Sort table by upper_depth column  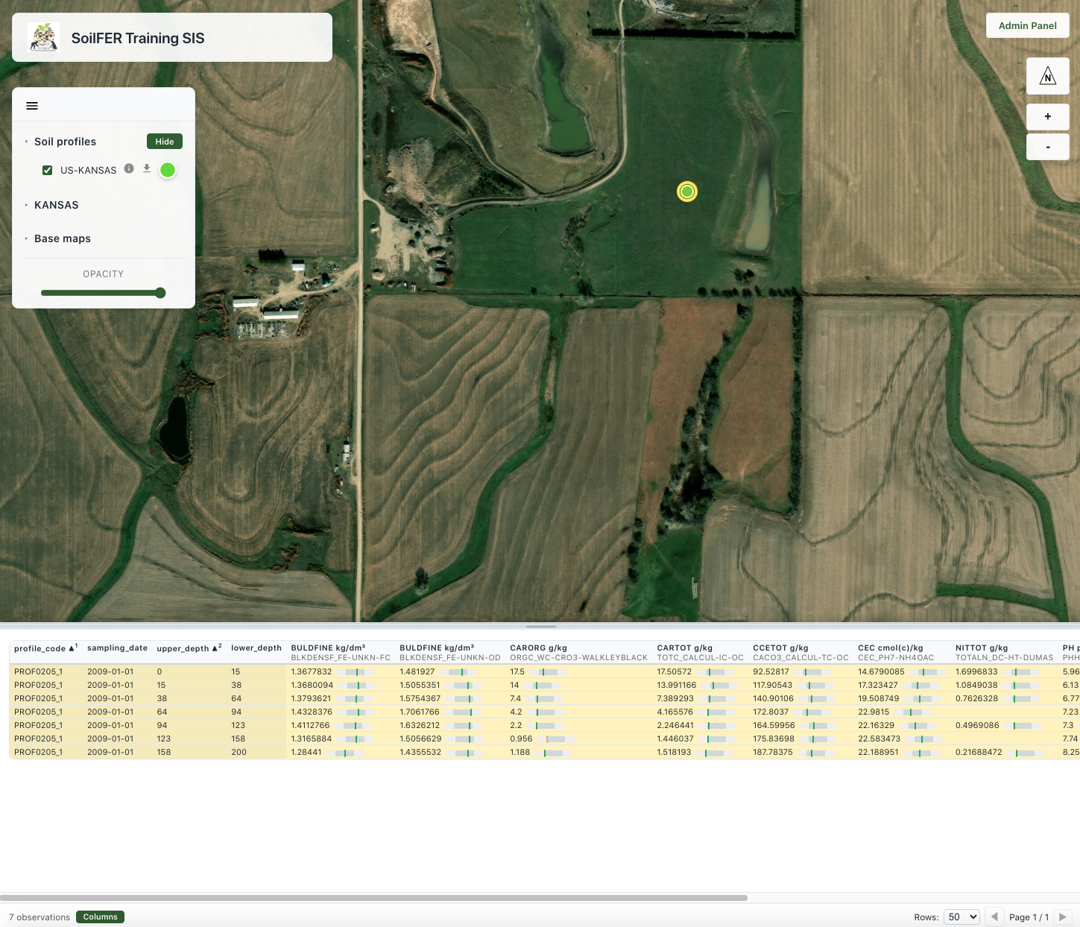pyautogui.click(x=189, y=648)
